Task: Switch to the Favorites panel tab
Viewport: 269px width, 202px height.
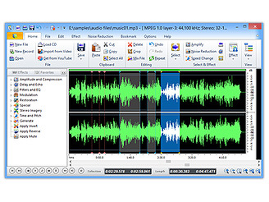Action: click(x=44, y=72)
